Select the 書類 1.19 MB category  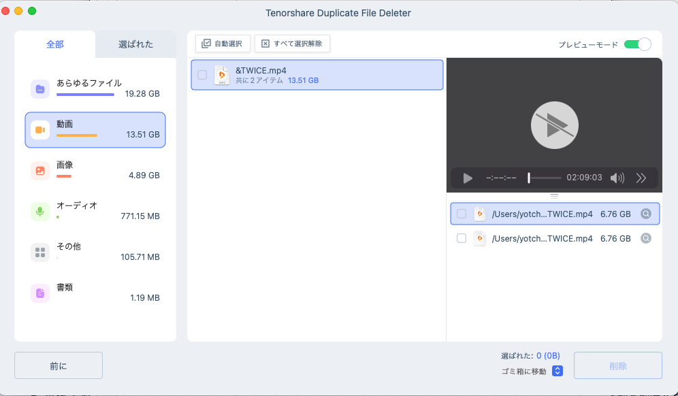(x=95, y=293)
